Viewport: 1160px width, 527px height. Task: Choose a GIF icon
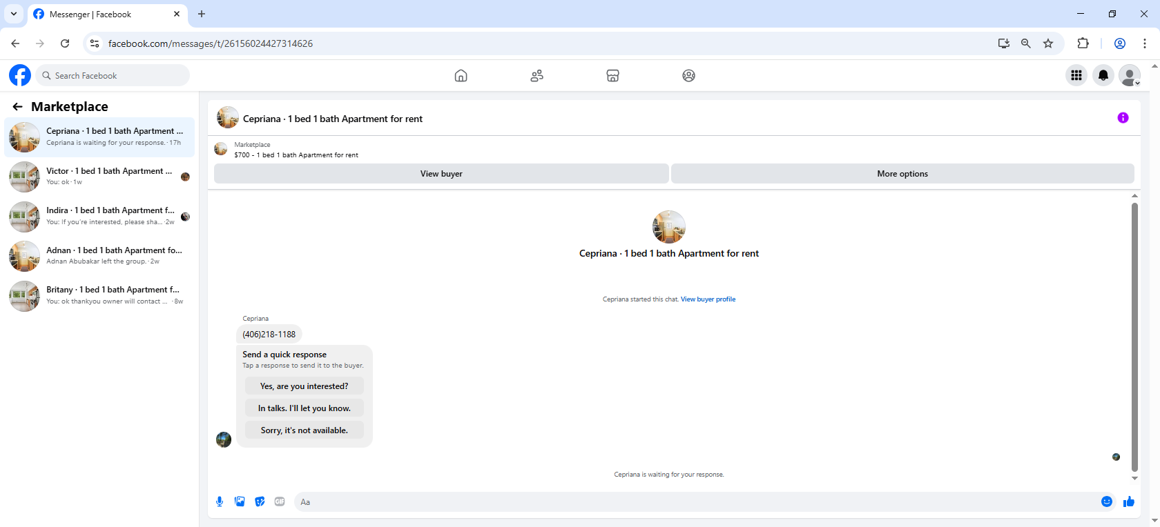(280, 501)
